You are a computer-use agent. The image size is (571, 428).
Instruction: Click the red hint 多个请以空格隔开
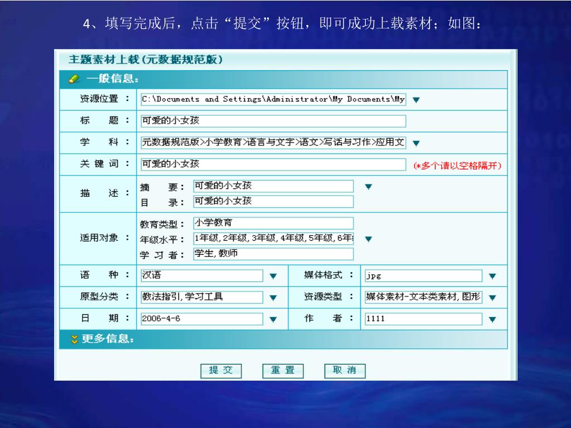point(458,166)
